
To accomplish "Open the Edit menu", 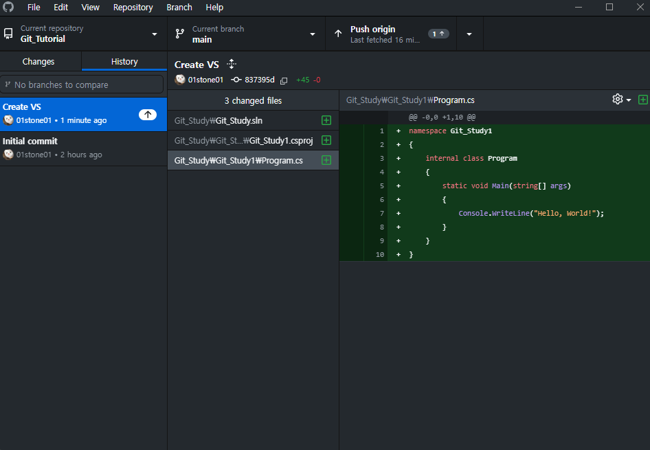I will [61, 8].
